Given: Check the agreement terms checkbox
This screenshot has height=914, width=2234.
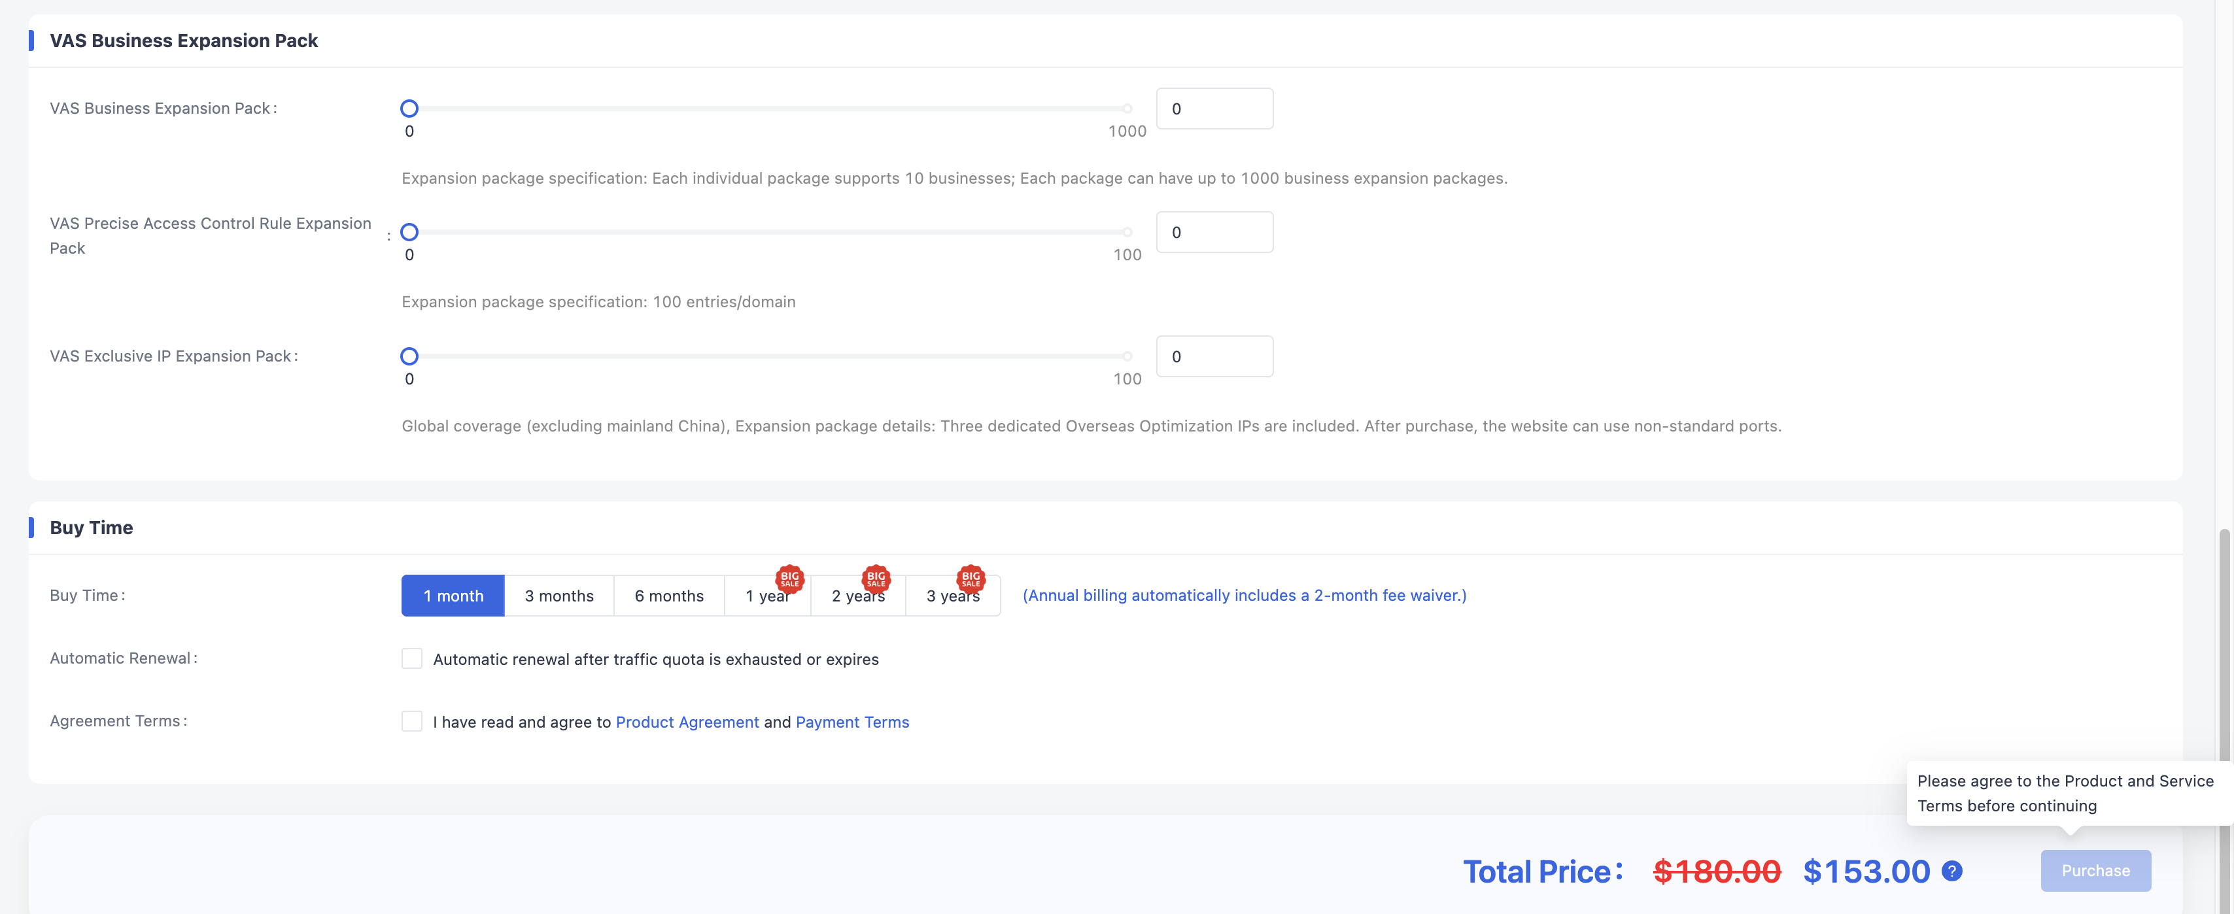Looking at the screenshot, I should (x=412, y=722).
